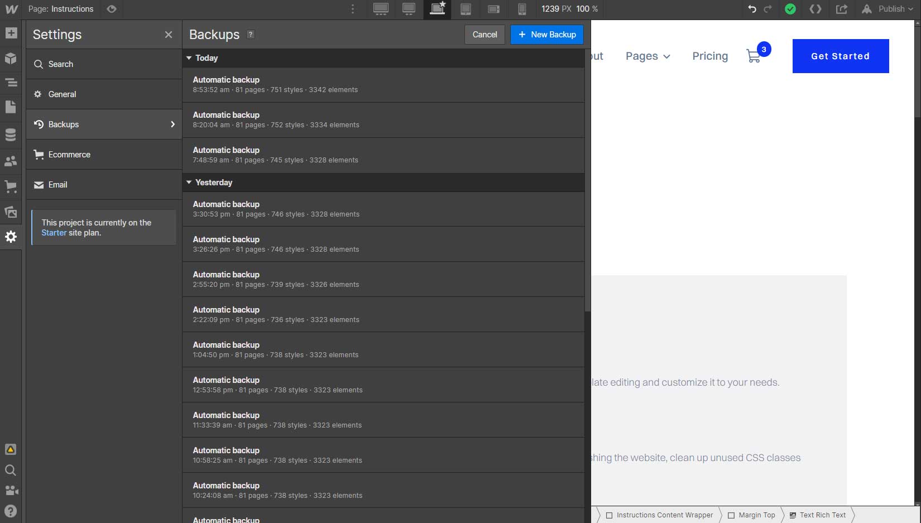Screen dimensions: 921x523
Task: Open the CMS Collections panel
Action: coord(11,134)
